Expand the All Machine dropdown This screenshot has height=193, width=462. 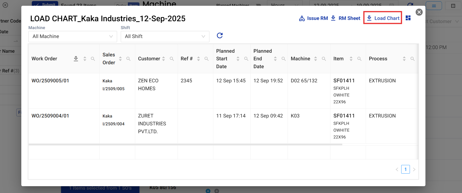[73, 36]
